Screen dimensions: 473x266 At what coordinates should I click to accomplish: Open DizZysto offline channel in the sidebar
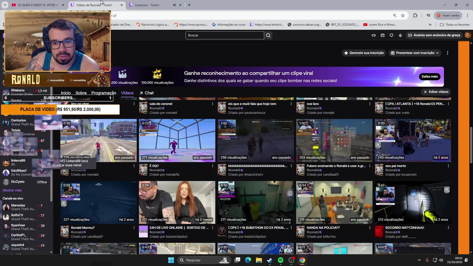click(25, 182)
